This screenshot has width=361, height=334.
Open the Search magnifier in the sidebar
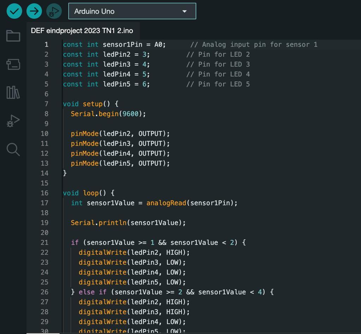click(13, 150)
